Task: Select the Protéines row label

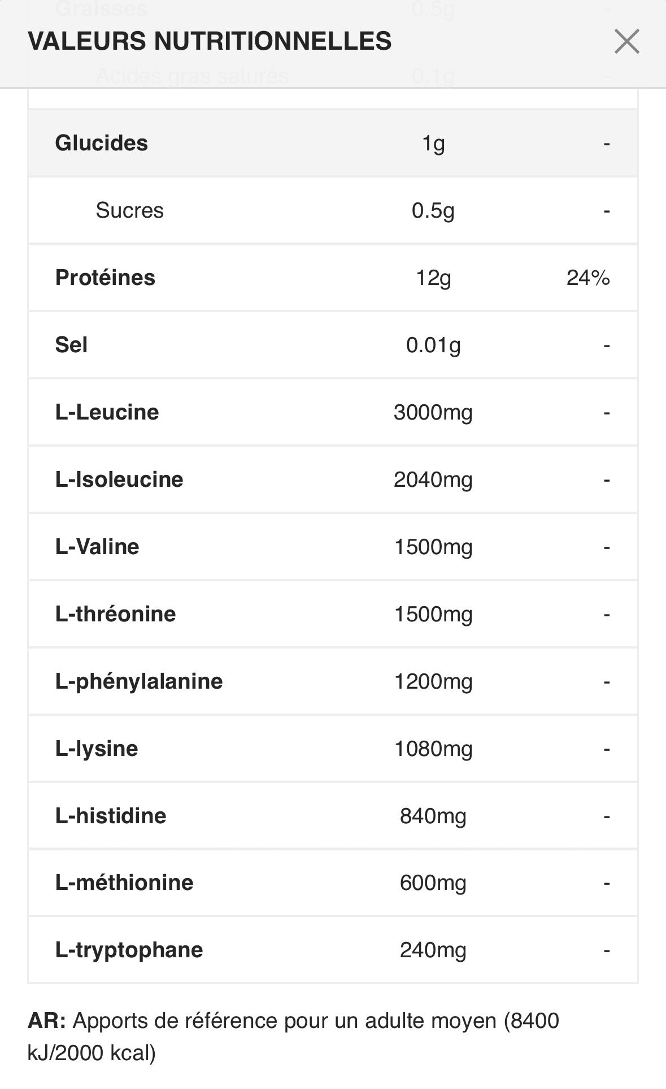Action: coord(105,278)
